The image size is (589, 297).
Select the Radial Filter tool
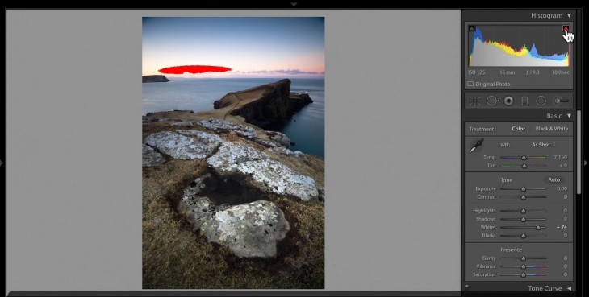(541, 101)
